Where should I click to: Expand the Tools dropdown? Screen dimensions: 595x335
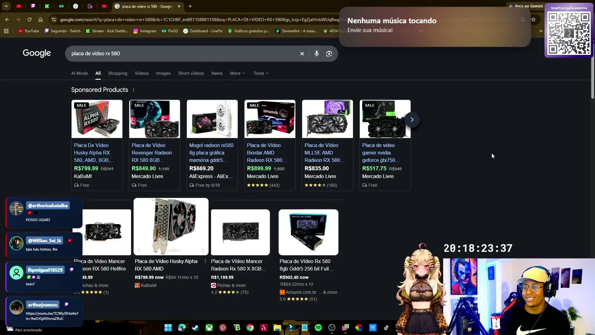[x=261, y=73]
